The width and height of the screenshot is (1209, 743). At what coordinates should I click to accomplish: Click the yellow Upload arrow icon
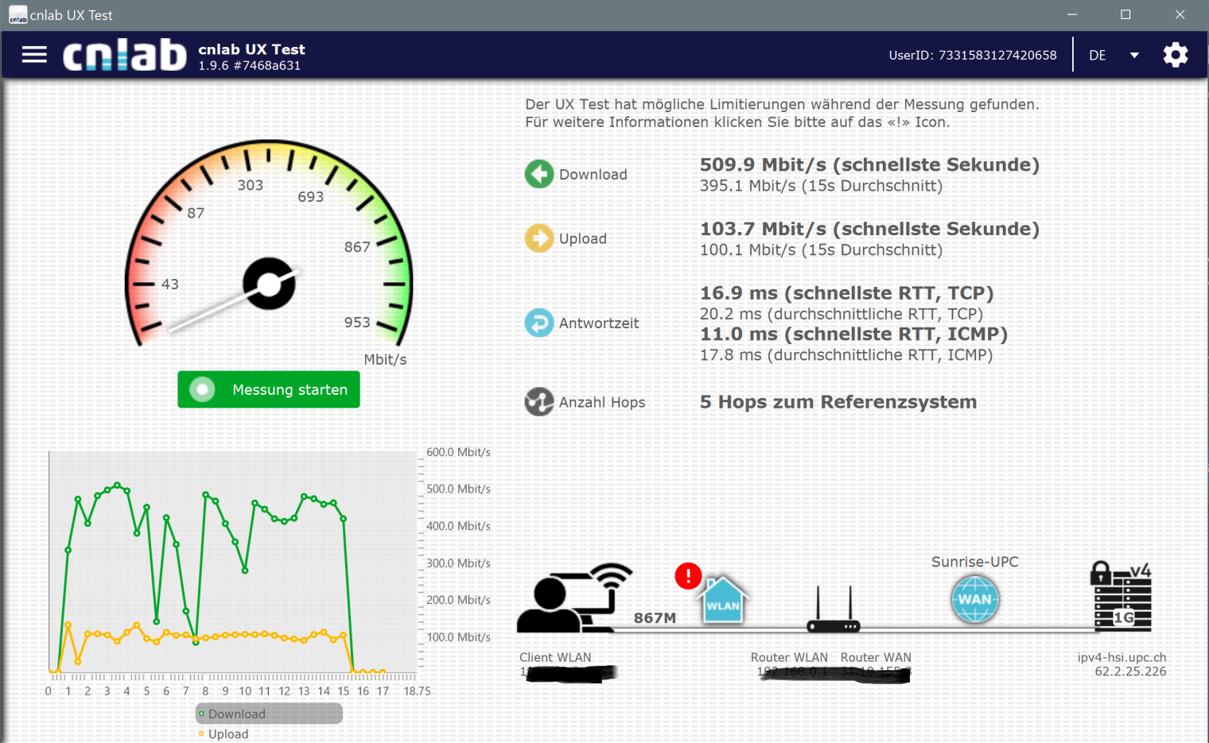tap(539, 238)
